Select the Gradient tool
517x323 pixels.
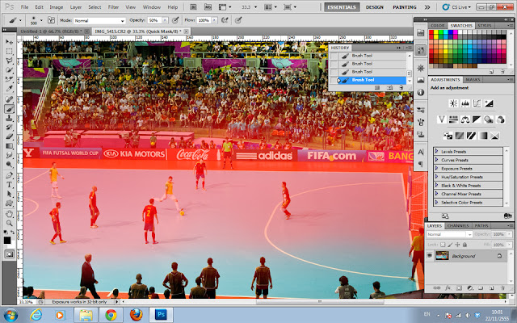(9, 145)
